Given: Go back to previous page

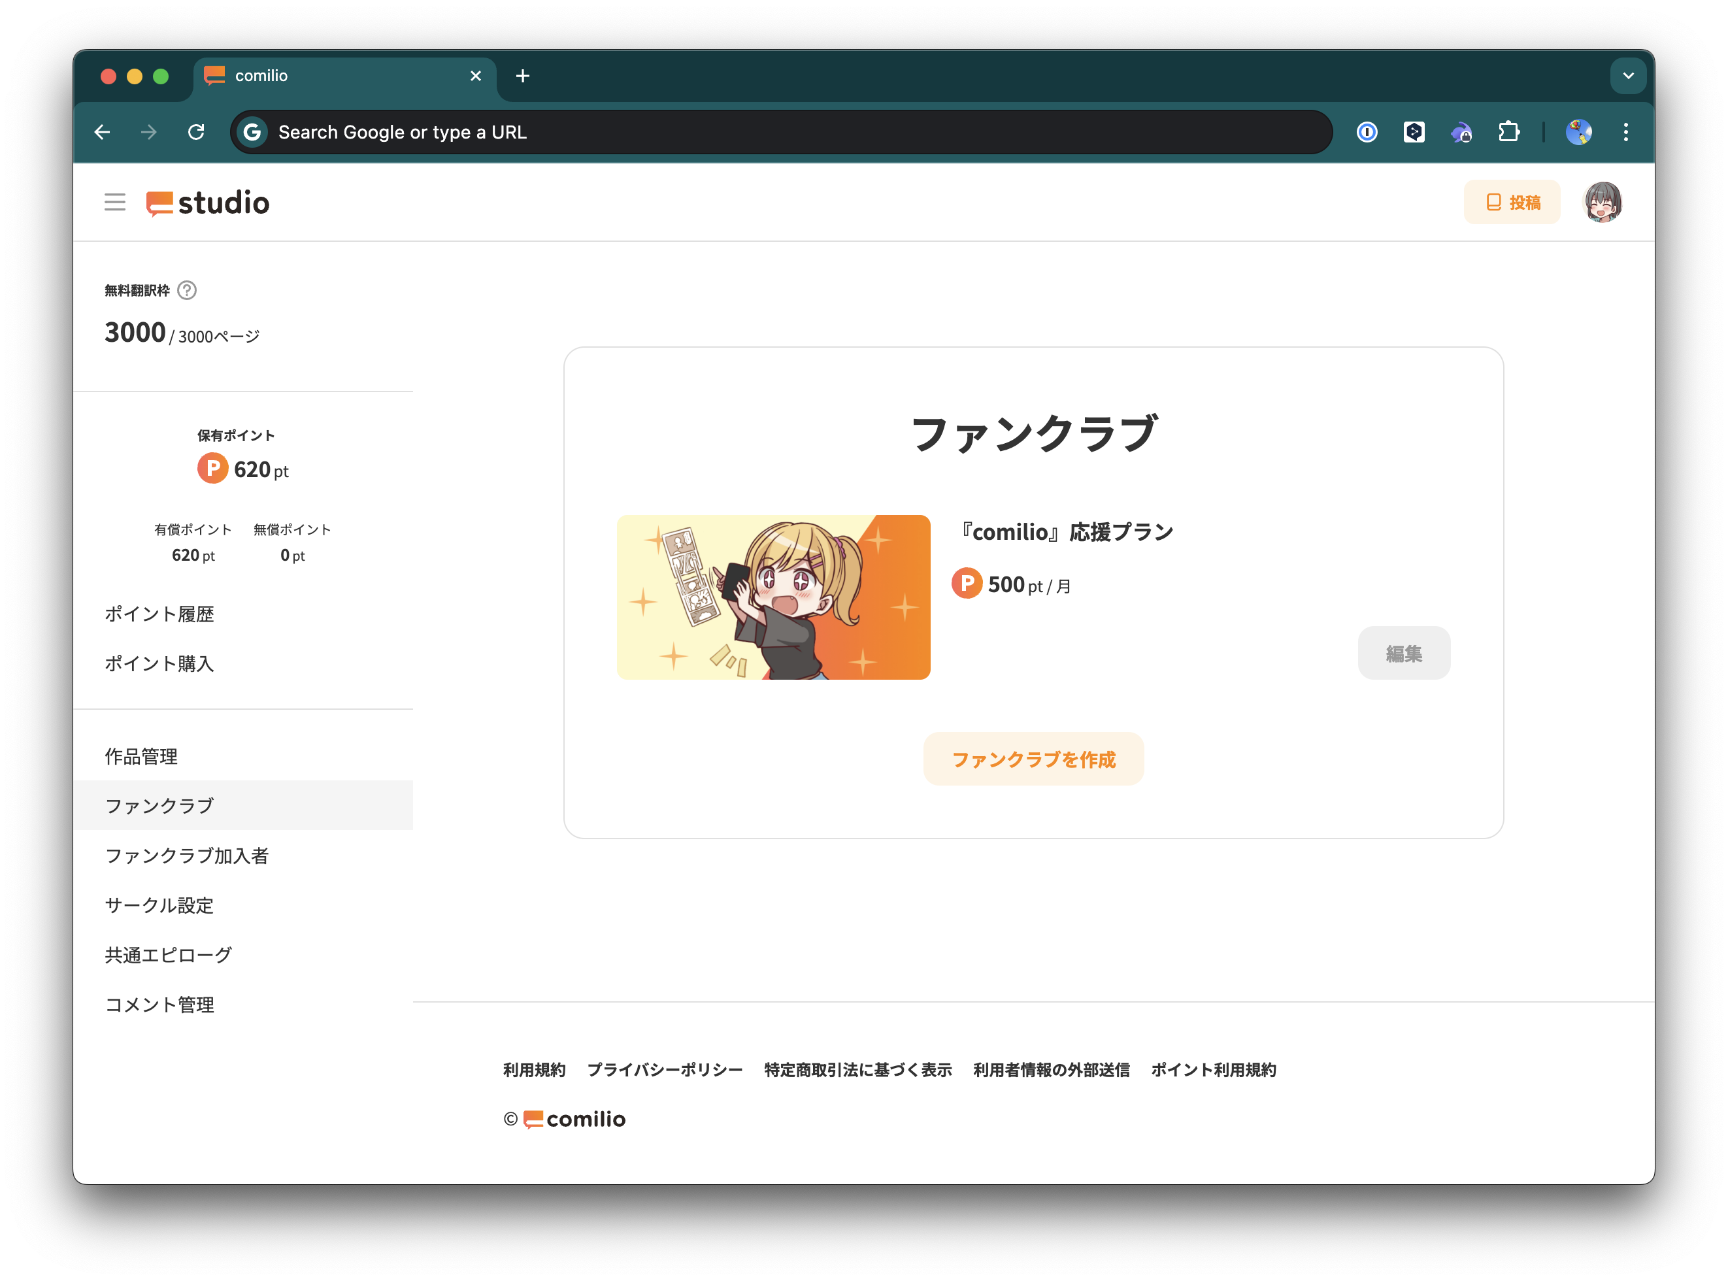Looking at the screenshot, I should [103, 132].
